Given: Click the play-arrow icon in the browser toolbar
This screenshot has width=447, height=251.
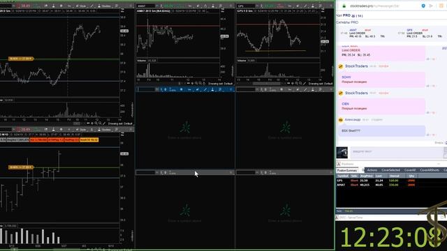Looking at the screenshot, I should (x=431, y=6).
